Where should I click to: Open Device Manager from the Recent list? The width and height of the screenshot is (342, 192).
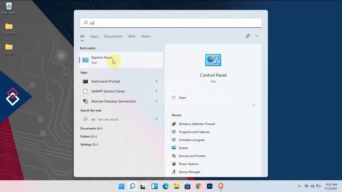[190, 172]
